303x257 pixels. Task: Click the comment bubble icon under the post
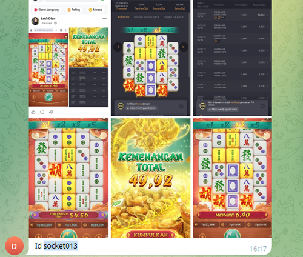point(42,112)
